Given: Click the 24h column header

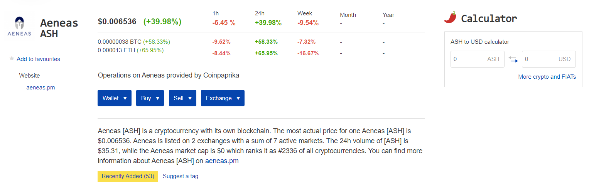Looking at the screenshot, I should (259, 13).
